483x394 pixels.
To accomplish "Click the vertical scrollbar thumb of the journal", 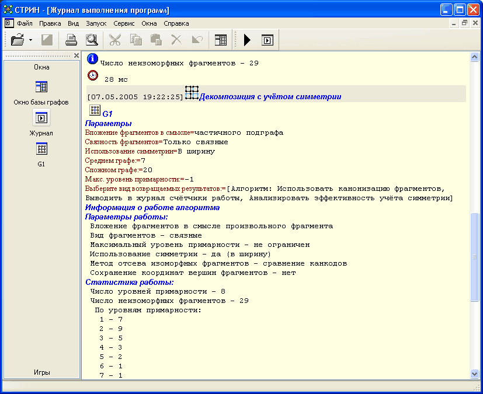I will (x=474, y=257).
